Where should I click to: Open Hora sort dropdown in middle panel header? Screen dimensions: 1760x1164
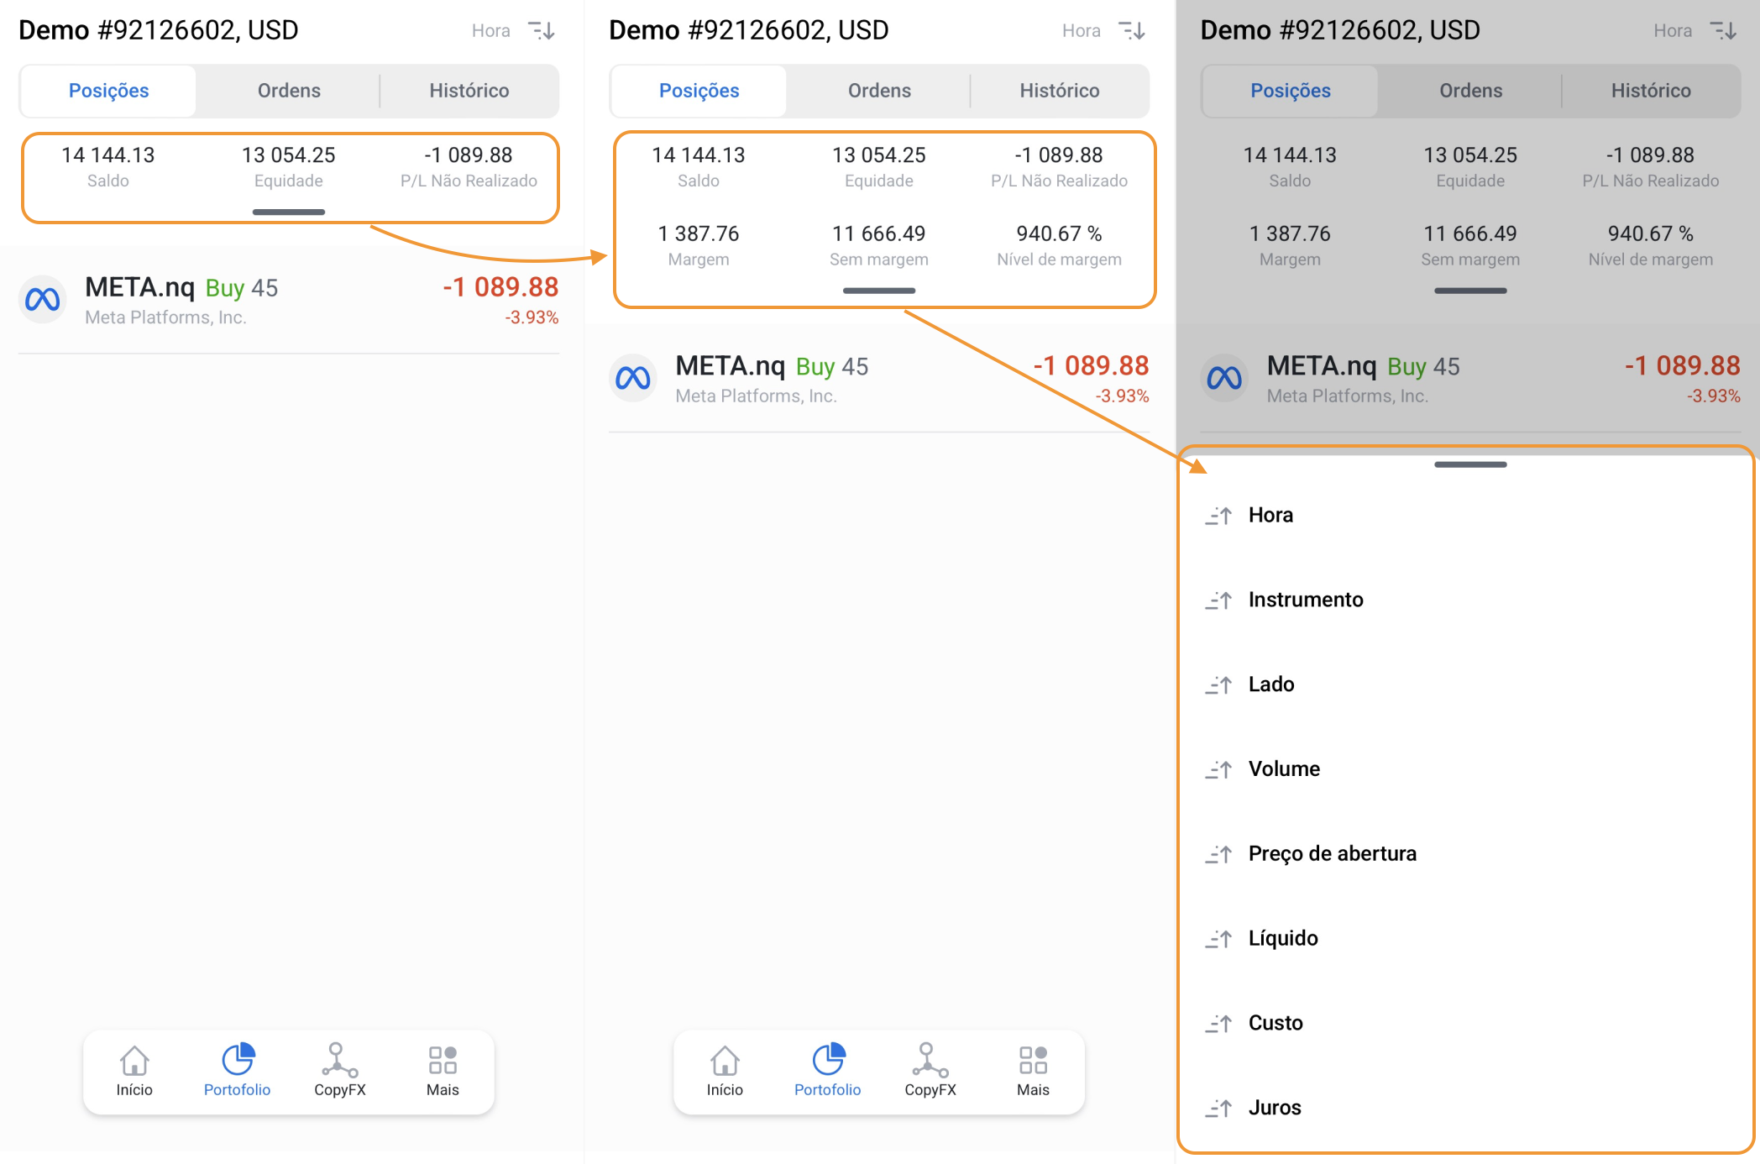(x=1082, y=31)
